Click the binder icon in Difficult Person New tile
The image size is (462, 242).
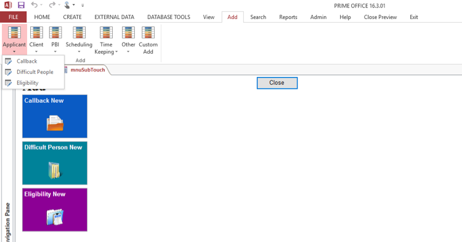click(54, 170)
